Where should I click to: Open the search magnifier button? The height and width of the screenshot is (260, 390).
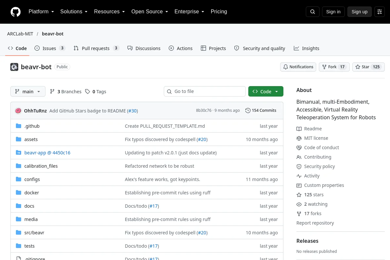(313, 12)
